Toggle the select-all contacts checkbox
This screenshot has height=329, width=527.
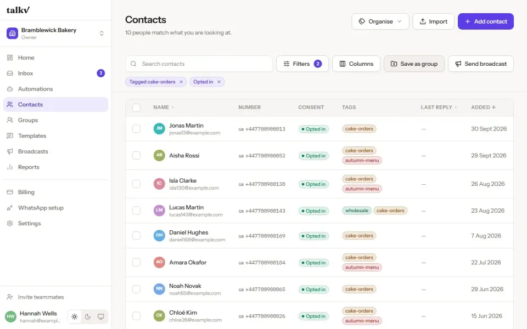136,107
